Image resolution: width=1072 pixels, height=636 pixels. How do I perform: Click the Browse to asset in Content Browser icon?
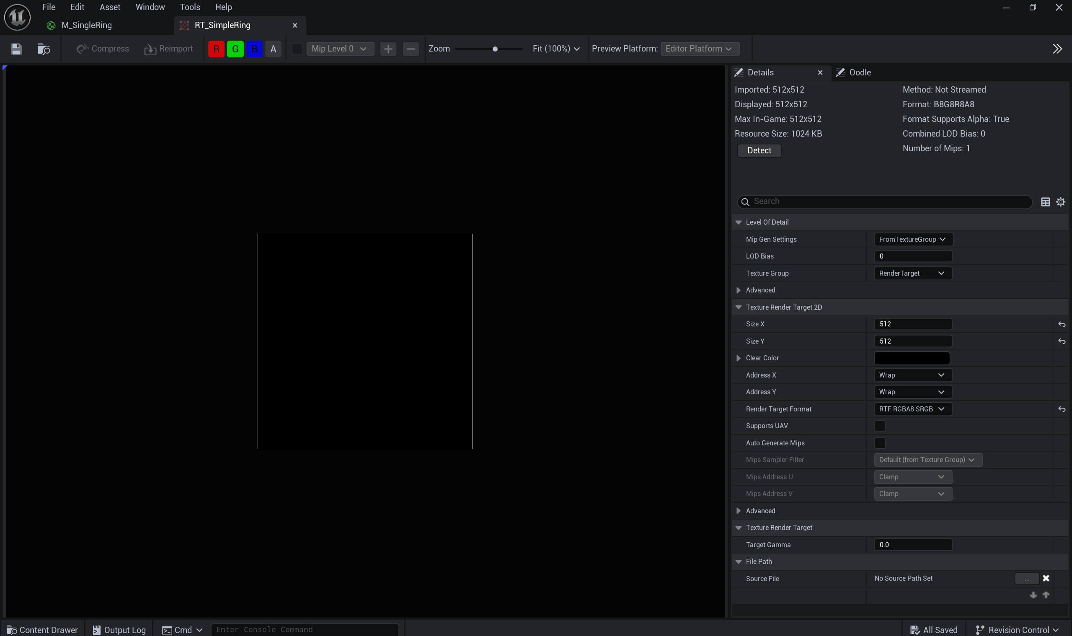pos(43,49)
